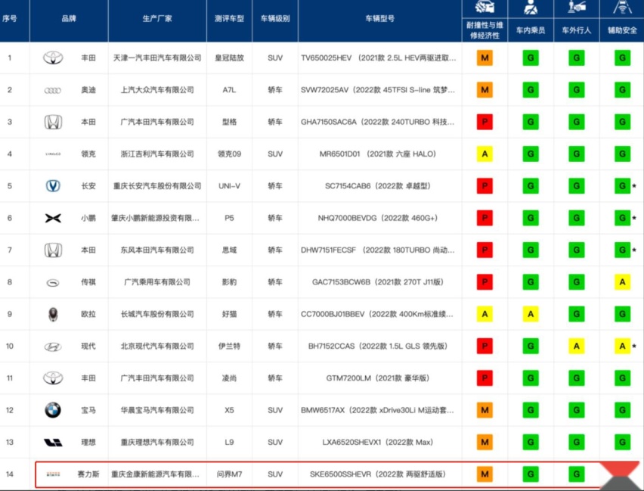Viewport: 644px width, 491px height.
Task: Click the Trumpchi logo in row 8
Action: 53,282
